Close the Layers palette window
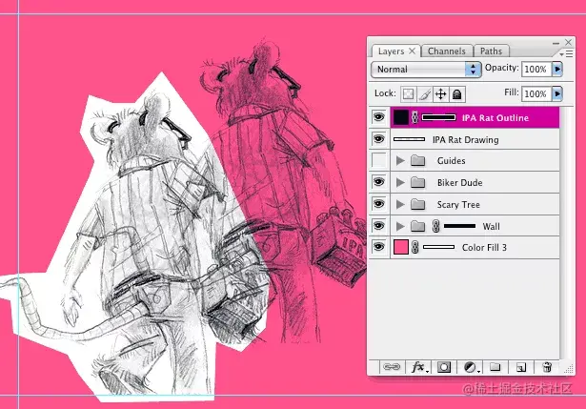This screenshot has width=586, height=409. point(569,42)
